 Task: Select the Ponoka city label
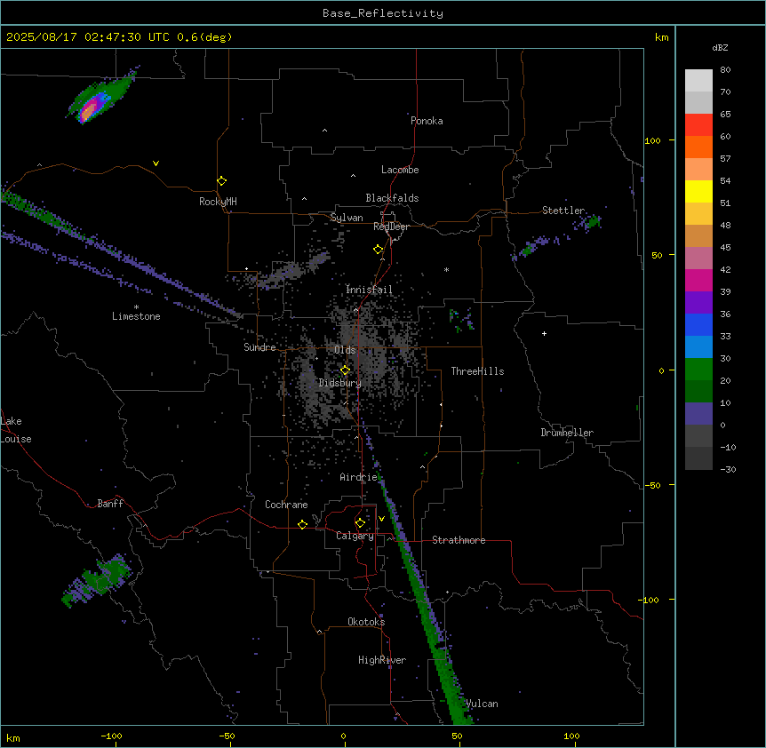click(x=427, y=121)
